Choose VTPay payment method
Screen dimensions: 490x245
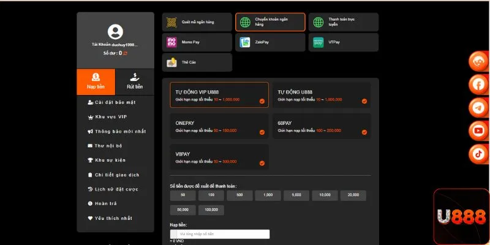pos(344,42)
